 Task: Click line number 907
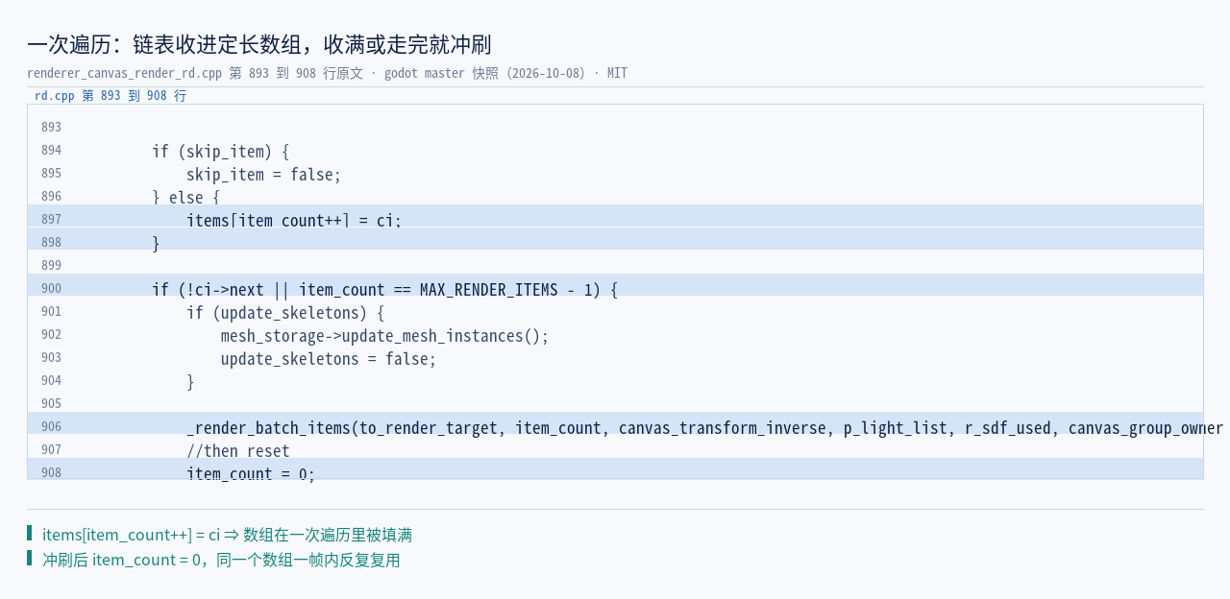[x=51, y=450]
